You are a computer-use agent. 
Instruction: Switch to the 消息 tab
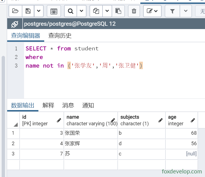click(68, 105)
